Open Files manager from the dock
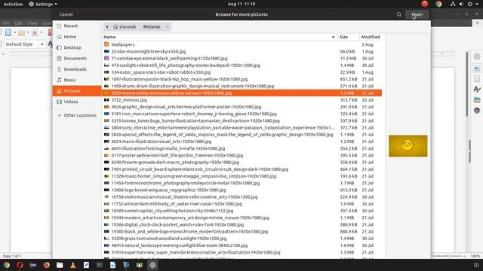The width and height of the screenshot is (483, 271). coord(60,265)
